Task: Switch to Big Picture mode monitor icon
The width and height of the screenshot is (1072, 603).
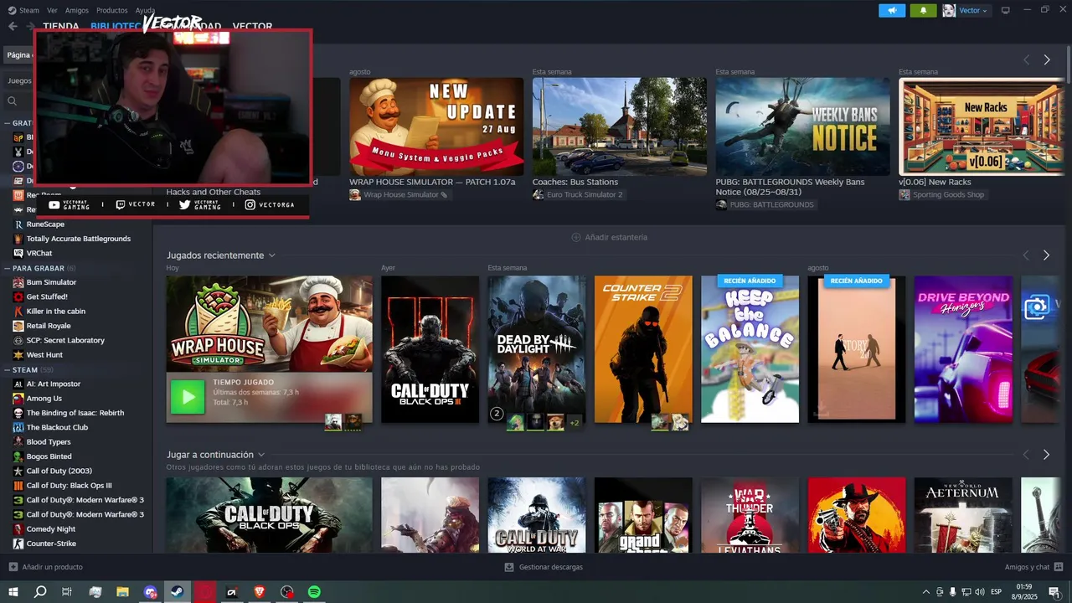Action: 1006,10
